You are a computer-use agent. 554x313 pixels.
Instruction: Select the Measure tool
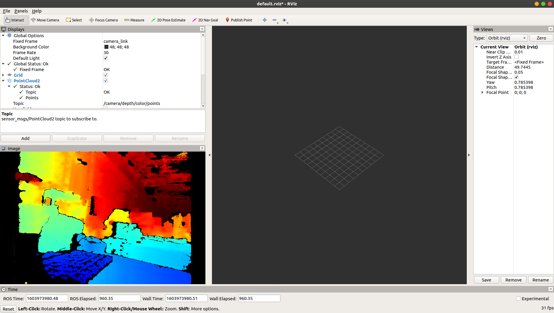(x=134, y=20)
